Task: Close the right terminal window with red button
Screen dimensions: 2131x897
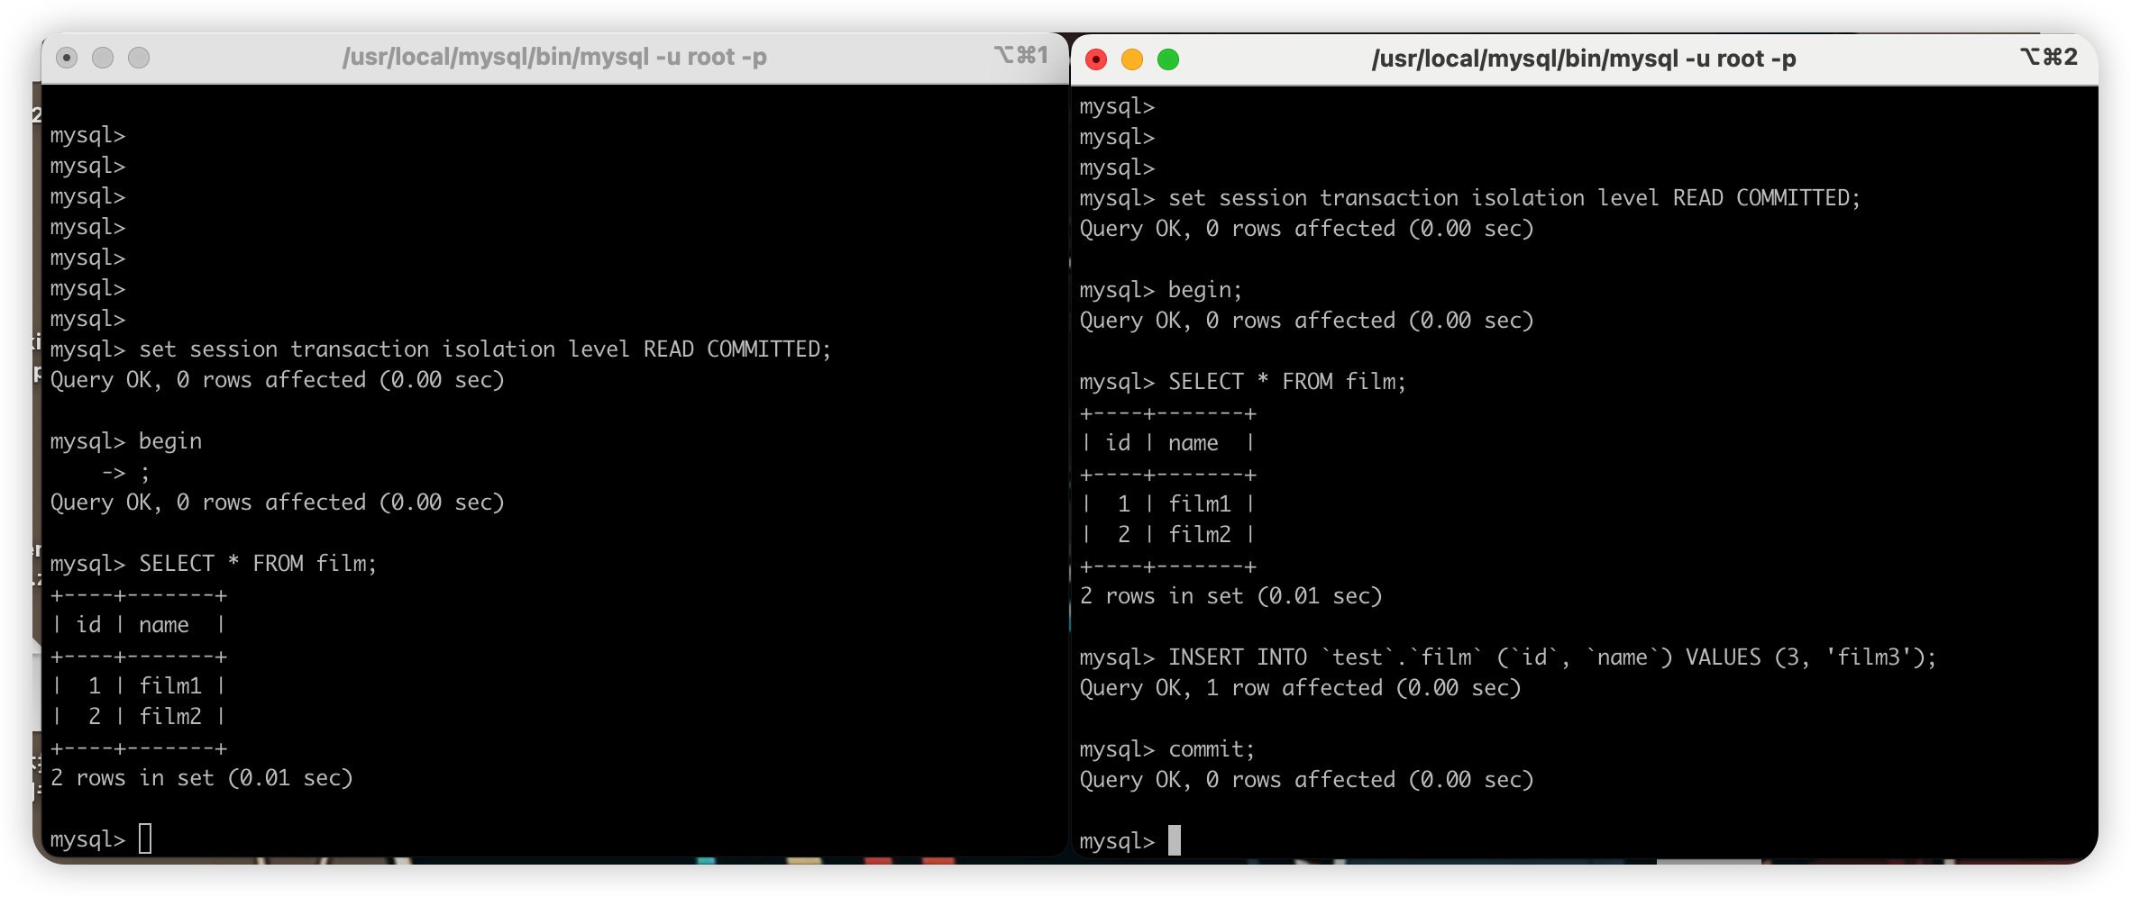Action: point(1096,59)
